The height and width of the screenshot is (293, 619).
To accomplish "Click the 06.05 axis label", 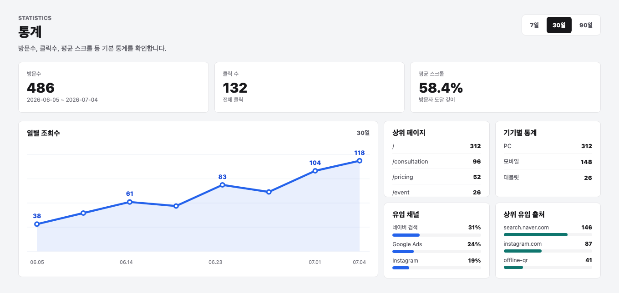I will point(37,262).
